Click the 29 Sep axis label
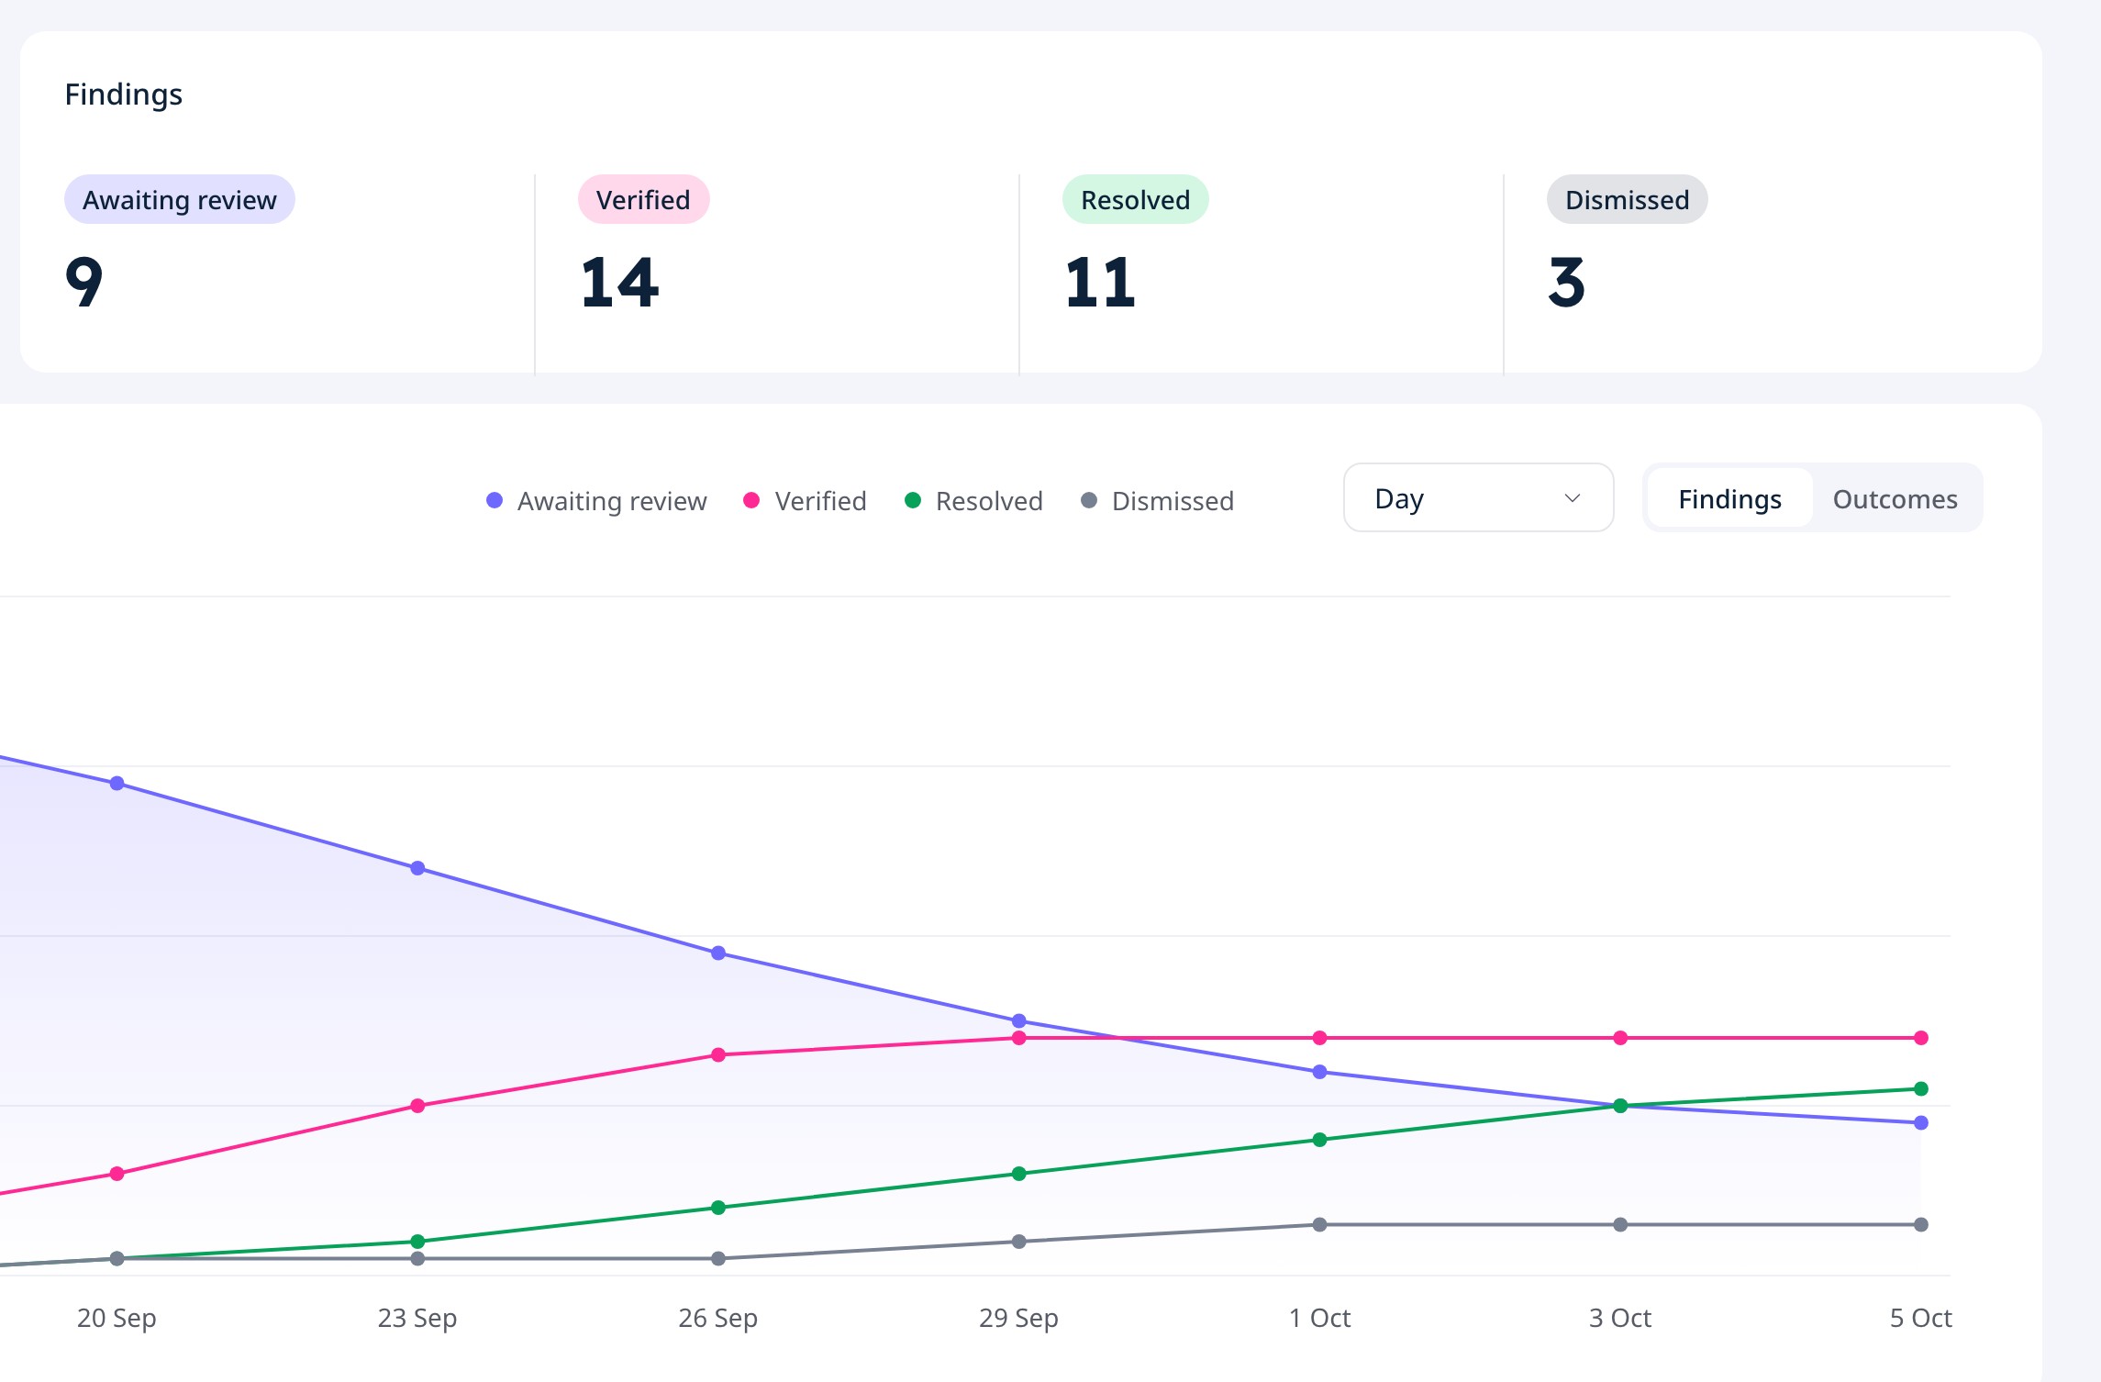The height and width of the screenshot is (1382, 2101). [x=1019, y=1319]
